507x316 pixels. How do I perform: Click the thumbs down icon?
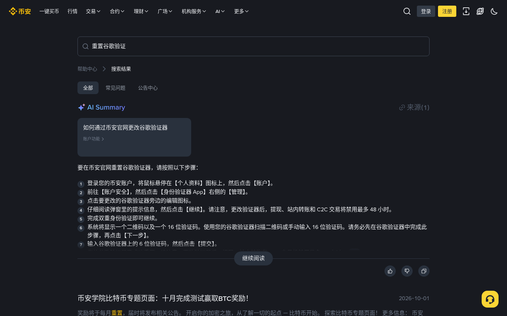click(x=407, y=271)
